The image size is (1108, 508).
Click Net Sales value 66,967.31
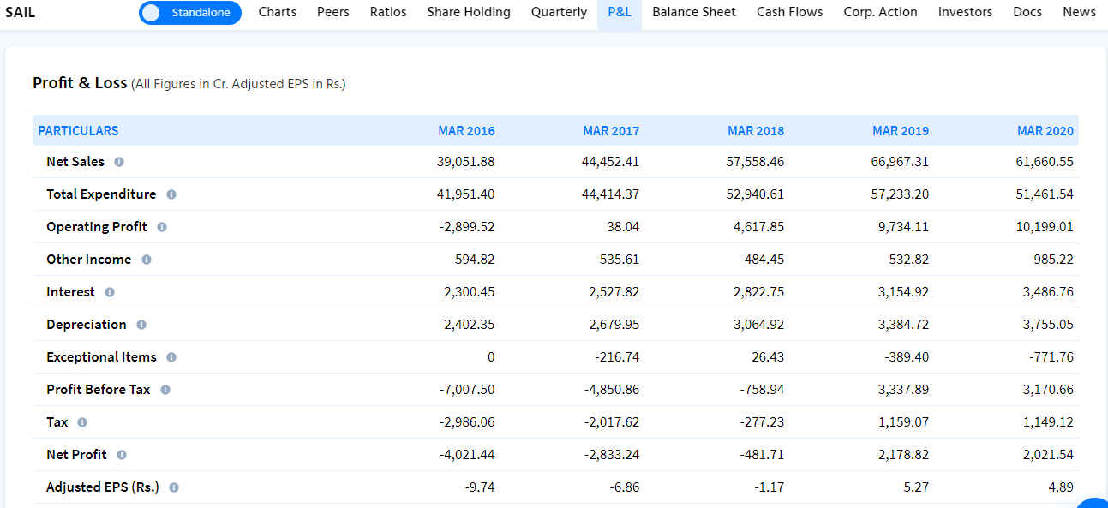[900, 162]
